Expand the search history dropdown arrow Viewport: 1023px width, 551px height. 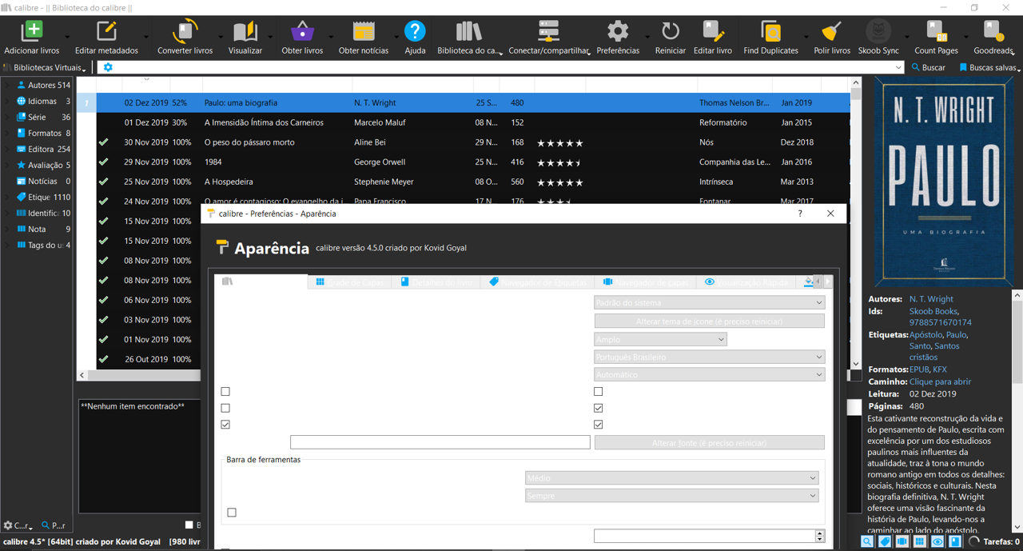tap(899, 68)
